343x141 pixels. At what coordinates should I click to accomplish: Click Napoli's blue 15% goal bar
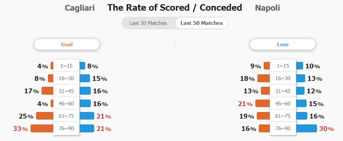click(x=85, y=78)
